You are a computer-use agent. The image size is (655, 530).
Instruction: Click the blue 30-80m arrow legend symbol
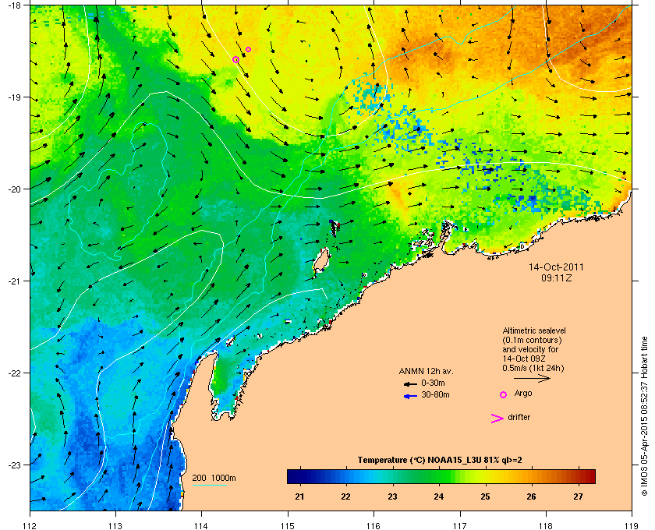tap(410, 396)
